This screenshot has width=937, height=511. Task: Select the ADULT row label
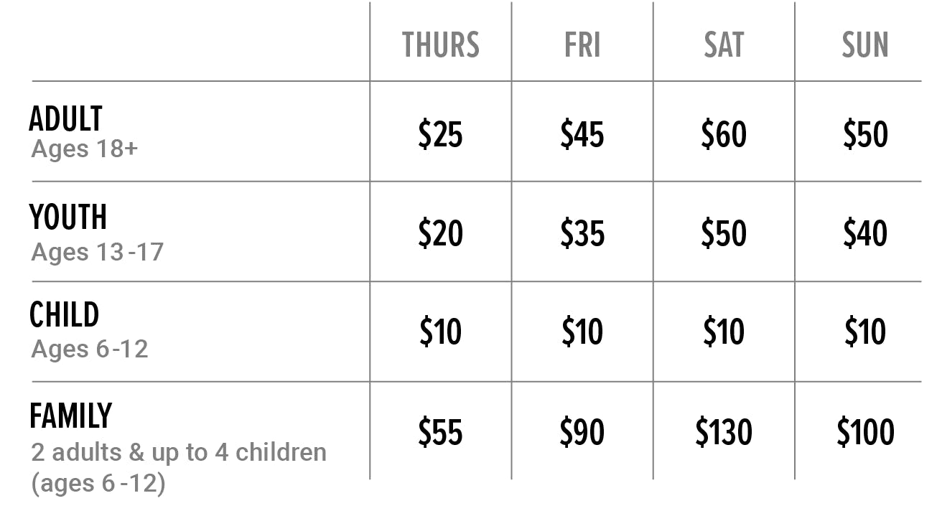[x=66, y=119]
